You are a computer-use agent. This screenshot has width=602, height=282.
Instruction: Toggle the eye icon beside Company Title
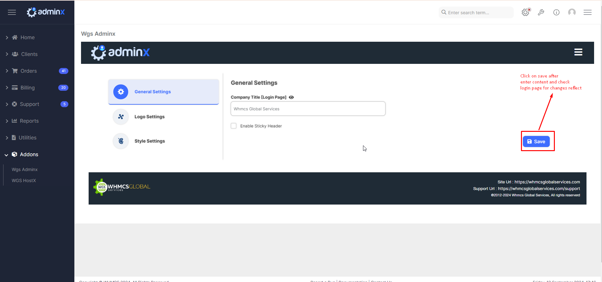pyautogui.click(x=291, y=97)
